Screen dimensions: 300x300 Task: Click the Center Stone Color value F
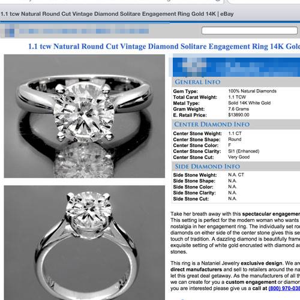coord(230,145)
